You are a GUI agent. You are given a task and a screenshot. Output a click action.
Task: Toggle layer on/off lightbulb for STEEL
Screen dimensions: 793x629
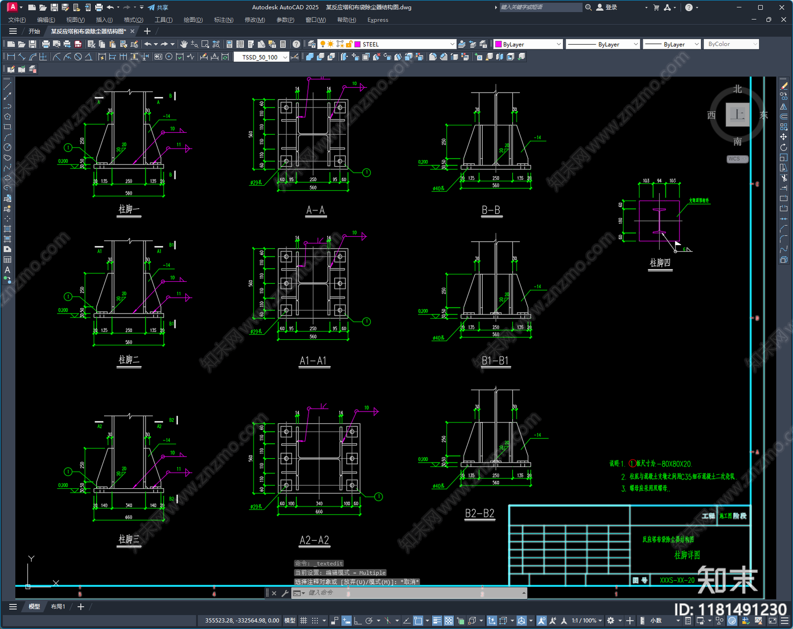click(x=323, y=44)
